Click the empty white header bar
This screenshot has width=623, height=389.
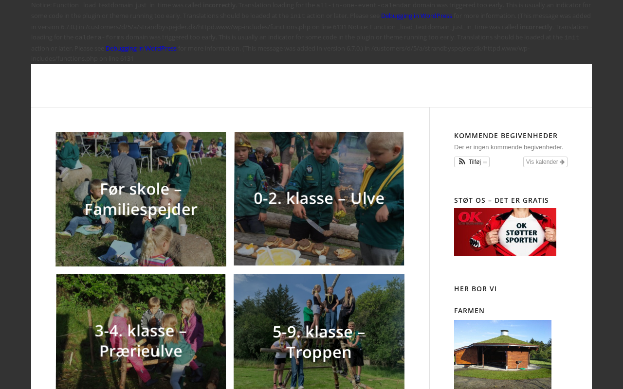(311, 86)
